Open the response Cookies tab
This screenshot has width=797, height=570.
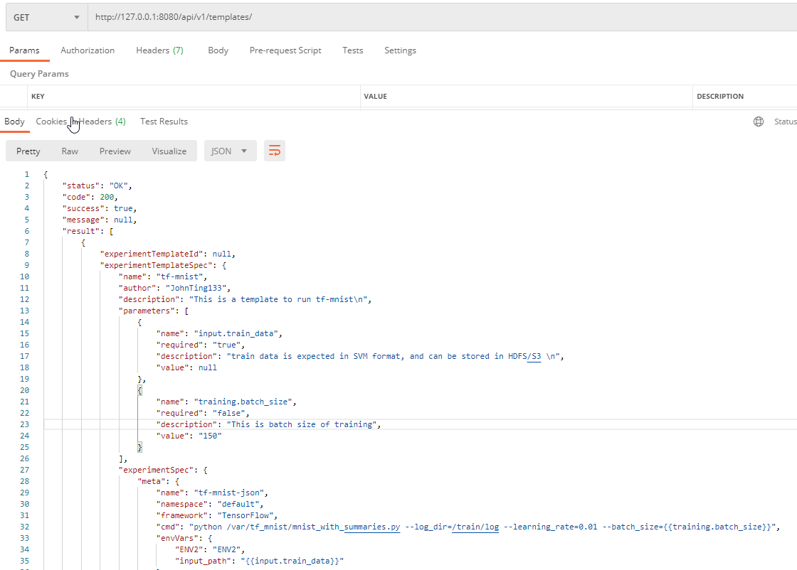[51, 122]
